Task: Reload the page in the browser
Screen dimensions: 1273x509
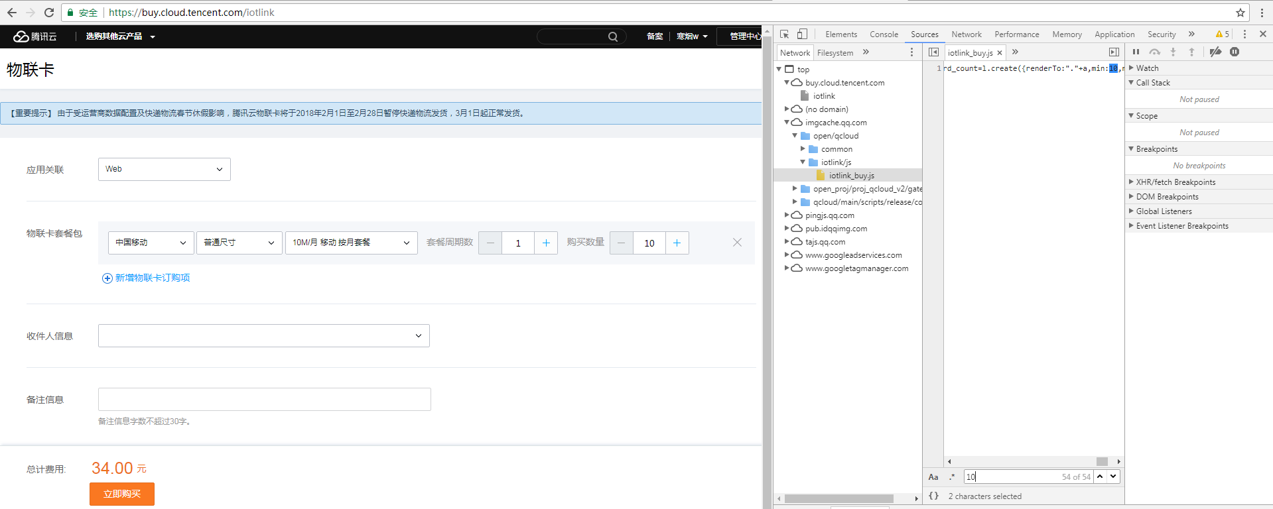Action: pos(49,13)
